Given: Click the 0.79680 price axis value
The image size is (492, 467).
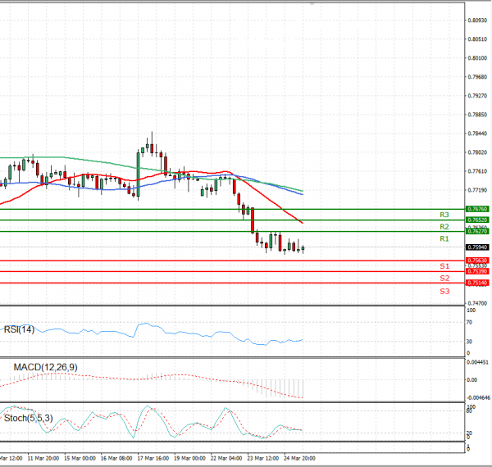Looking at the screenshot, I should (x=477, y=77).
